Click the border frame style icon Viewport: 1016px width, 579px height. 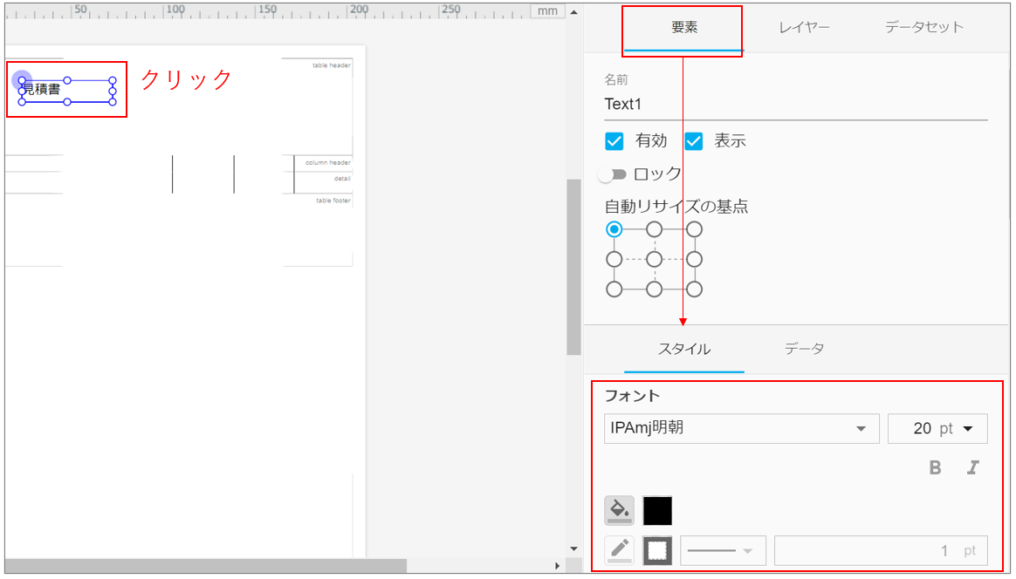point(657,550)
